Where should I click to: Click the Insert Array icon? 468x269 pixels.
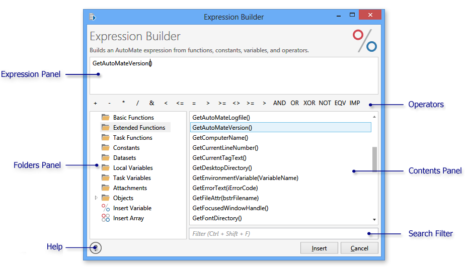pos(105,218)
